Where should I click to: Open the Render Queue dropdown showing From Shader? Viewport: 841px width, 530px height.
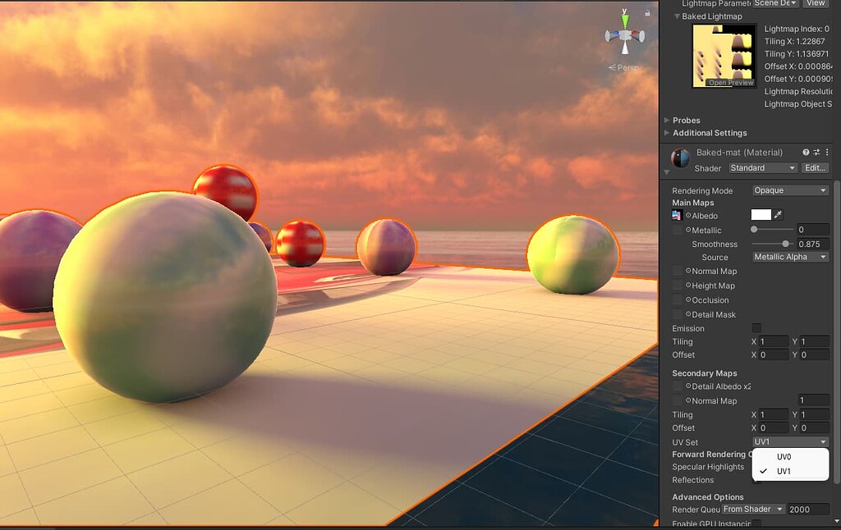754,508
